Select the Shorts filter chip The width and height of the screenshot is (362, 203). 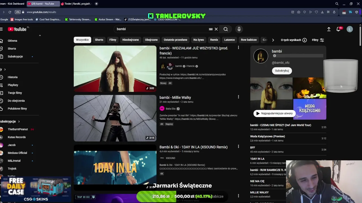[x=99, y=40]
